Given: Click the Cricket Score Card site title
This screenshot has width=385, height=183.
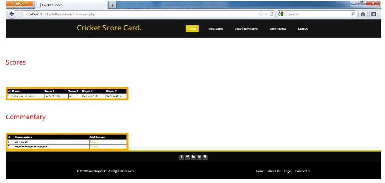Looking at the screenshot, I should click(x=109, y=28).
